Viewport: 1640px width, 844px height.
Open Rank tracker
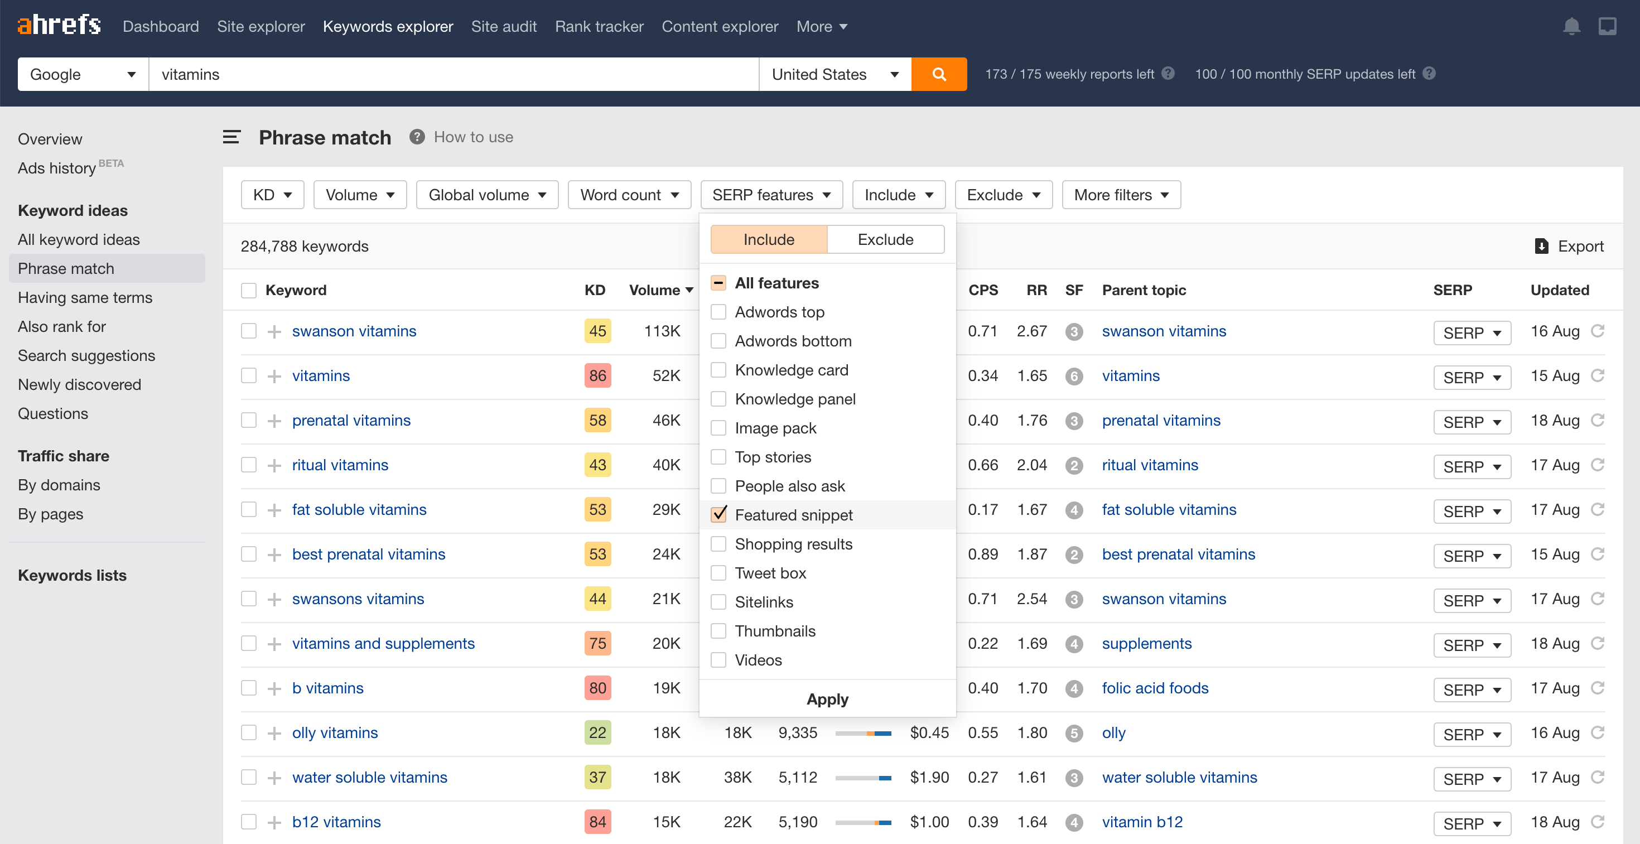tap(599, 26)
